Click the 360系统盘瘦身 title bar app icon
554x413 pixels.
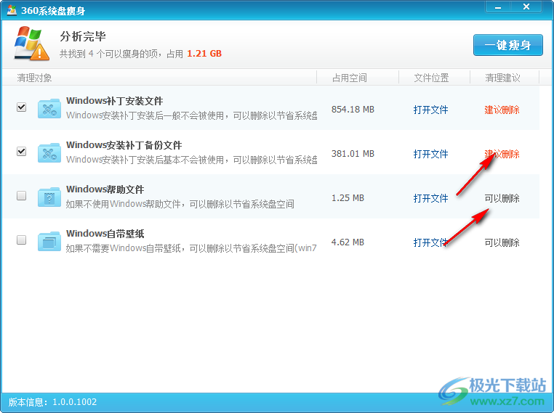12,11
